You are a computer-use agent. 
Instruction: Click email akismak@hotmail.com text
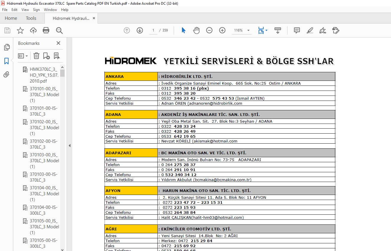pos(216,141)
